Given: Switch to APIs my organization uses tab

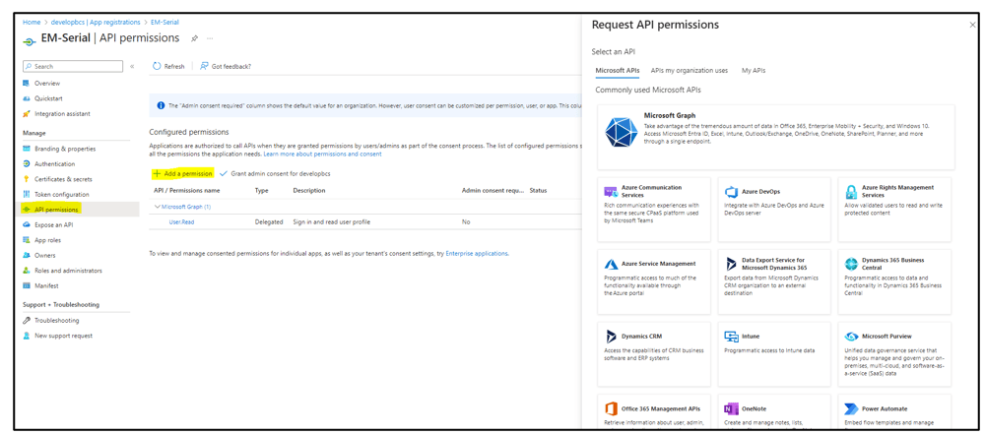Looking at the screenshot, I should tap(689, 71).
